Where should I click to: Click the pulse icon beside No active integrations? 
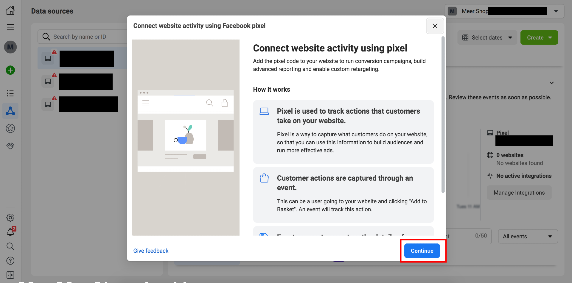[x=490, y=176]
